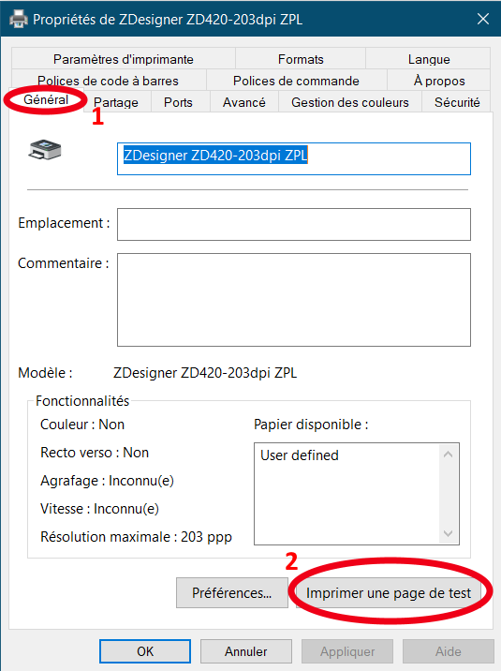
Task: Select the User defined paper entry
Action: 300,455
